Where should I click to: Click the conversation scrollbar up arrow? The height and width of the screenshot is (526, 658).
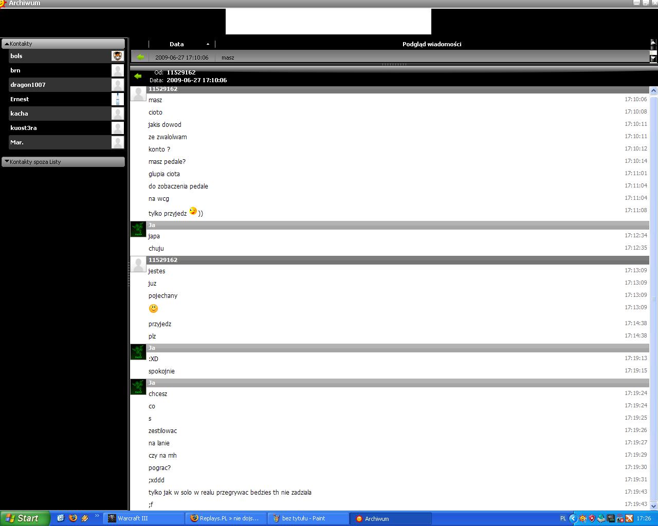point(653,91)
